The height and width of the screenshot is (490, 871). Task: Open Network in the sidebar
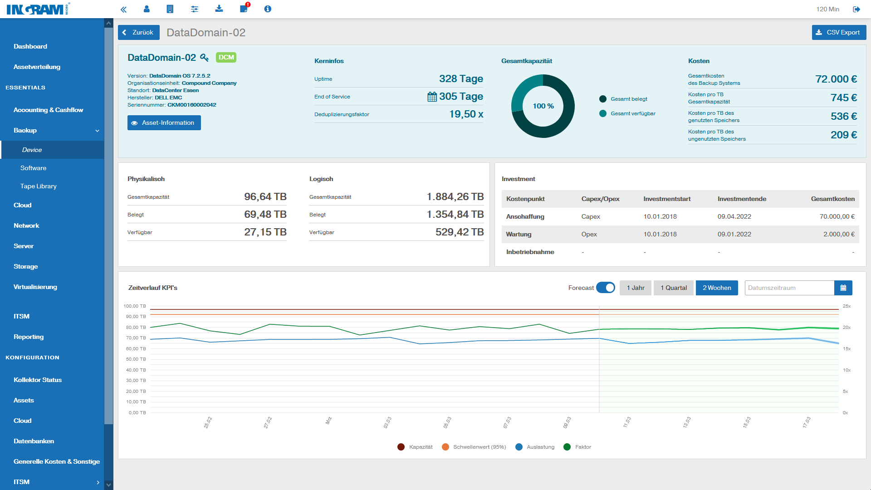(26, 225)
